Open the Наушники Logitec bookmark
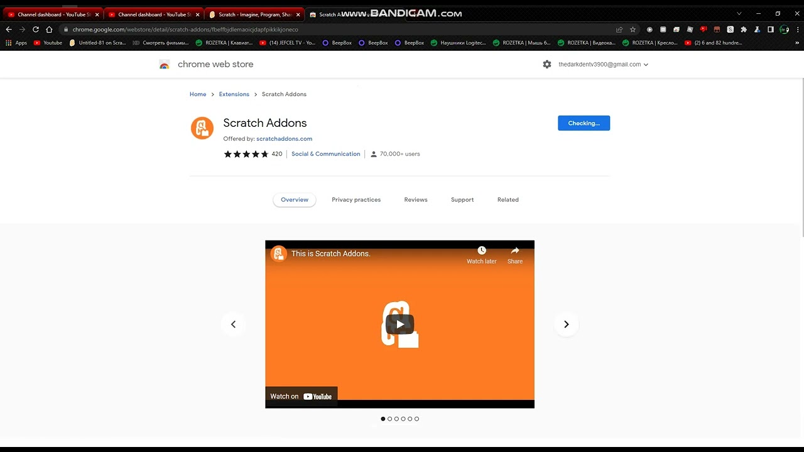 click(x=458, y=43)
